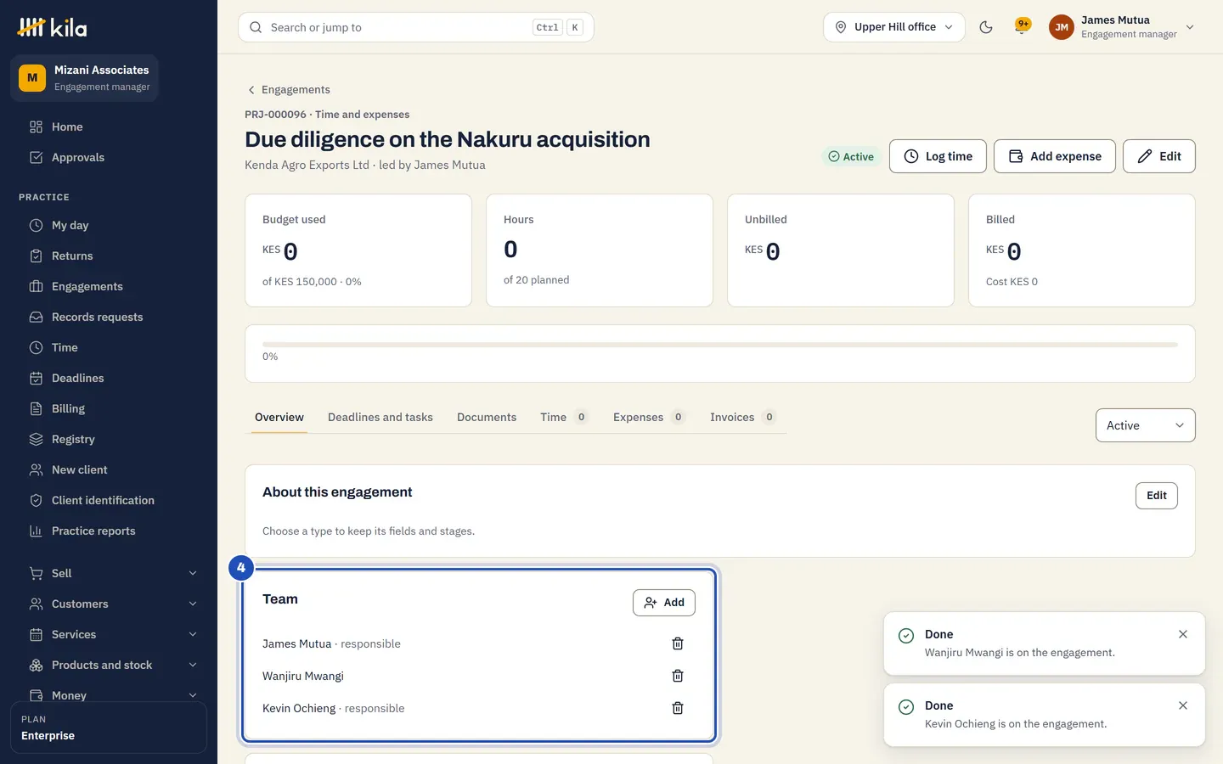Remove Wanjiru Mwangi from the team
This screenshot has width=1223, height=764.
[678, 676]
